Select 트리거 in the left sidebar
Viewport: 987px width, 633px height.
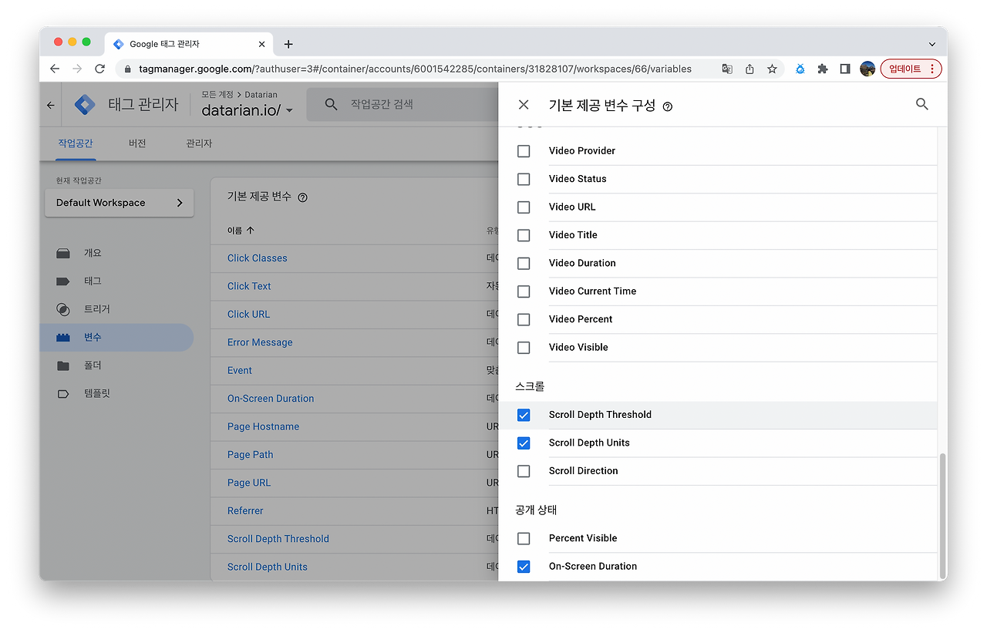click(x=97, y=309)
